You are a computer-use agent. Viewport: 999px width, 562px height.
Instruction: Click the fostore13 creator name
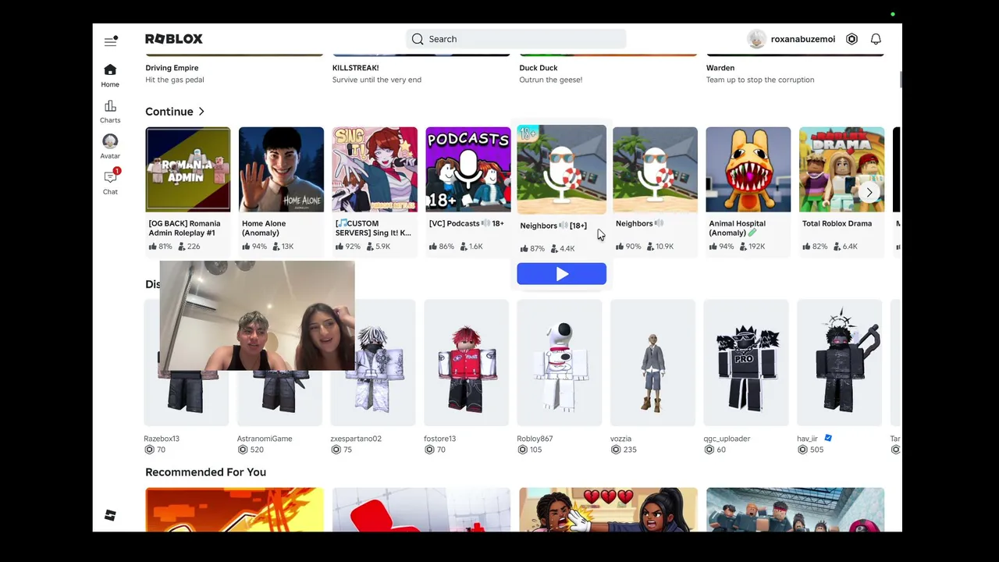point(439,439)
